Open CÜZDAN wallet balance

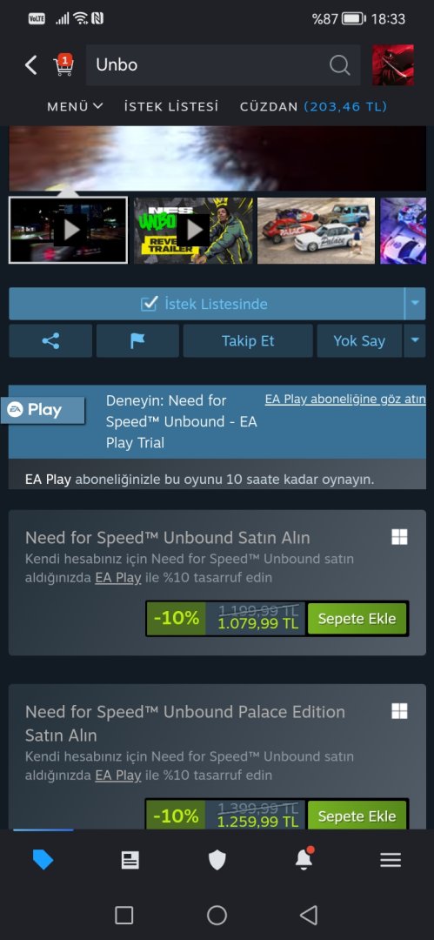[x=313, y=107]
